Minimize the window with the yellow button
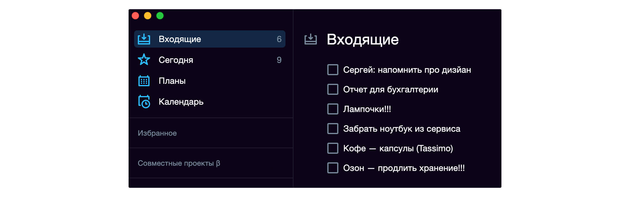The width and height of the screenshot is (630, 197). (x=148, y=16)
